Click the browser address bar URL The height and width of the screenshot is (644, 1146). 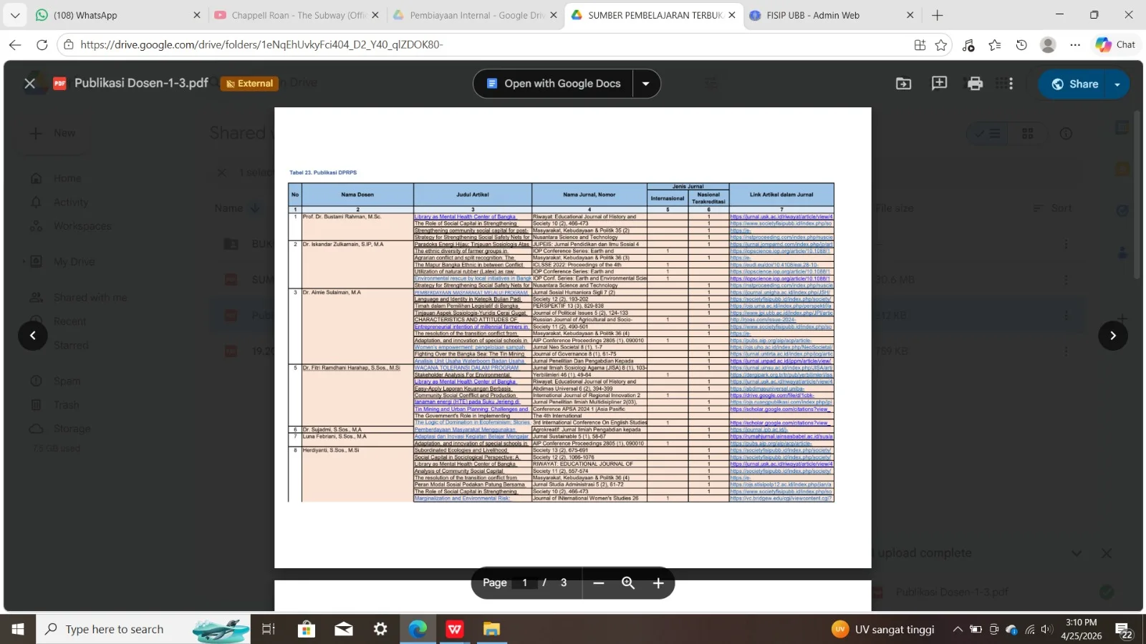[261, 44]
